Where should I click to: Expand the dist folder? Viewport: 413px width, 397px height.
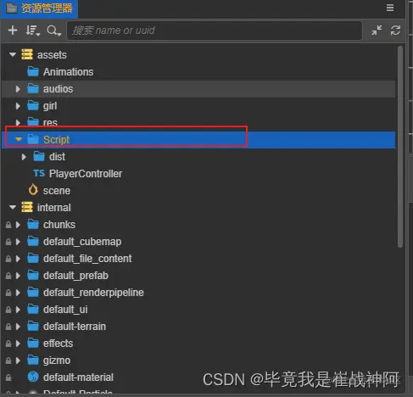pos(24,157)
